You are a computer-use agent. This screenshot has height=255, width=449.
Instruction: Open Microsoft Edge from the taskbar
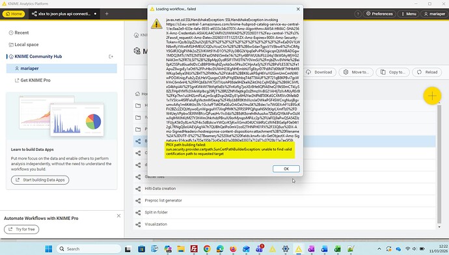(x=220, y=249)
